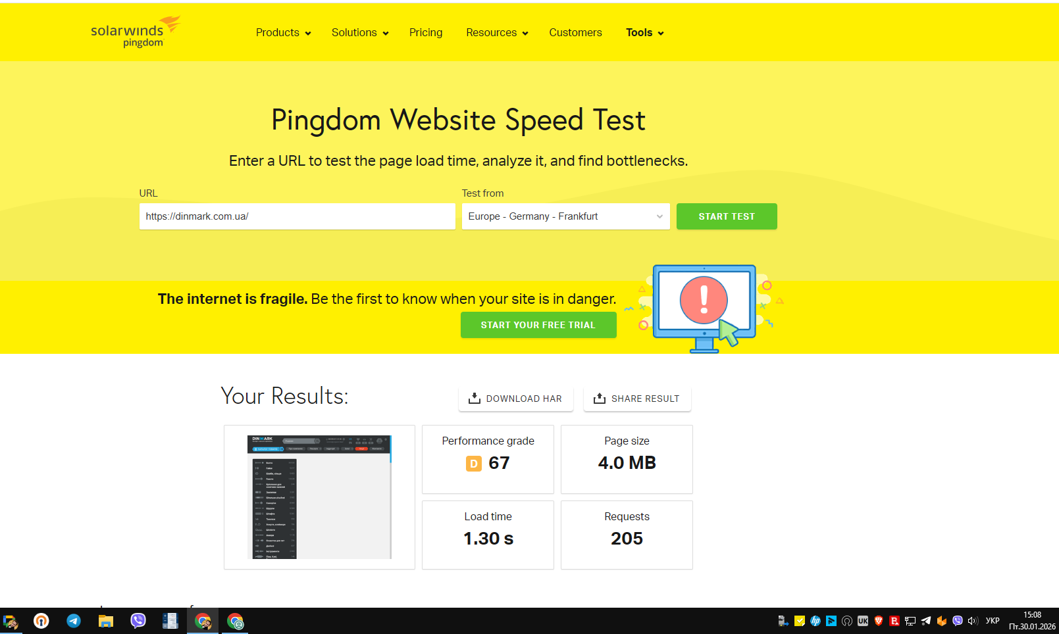This screenshot has height=634, width=1059.
Task: Click the download icon on DOWNLOAD HAR
Action: click(x=474, y=399)
